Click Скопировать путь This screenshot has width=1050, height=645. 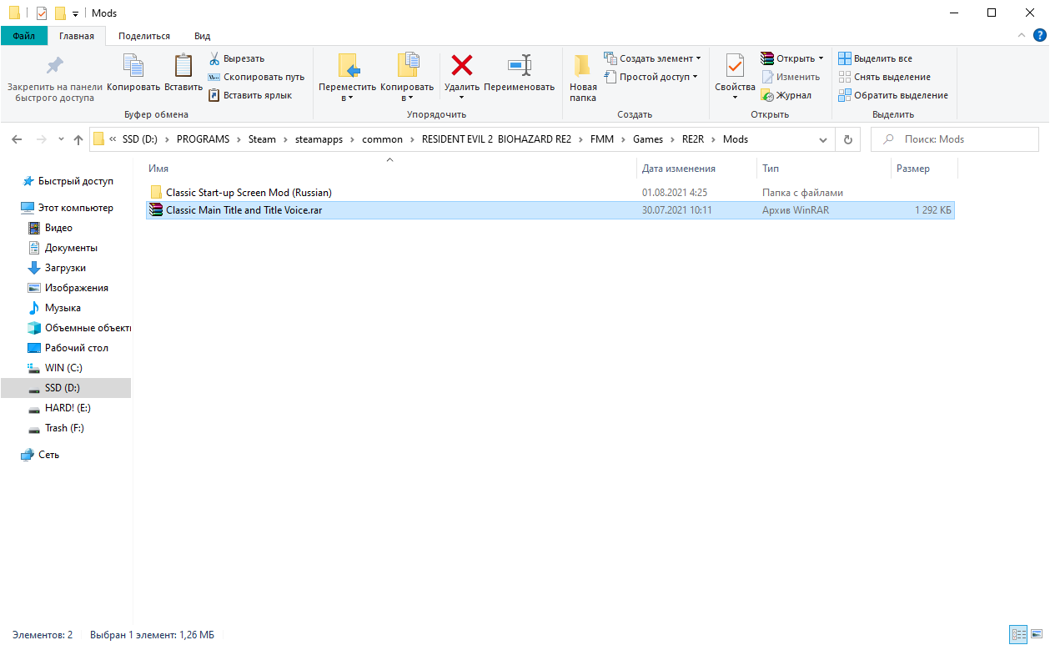pyautogui.click(x=257, y=77)
